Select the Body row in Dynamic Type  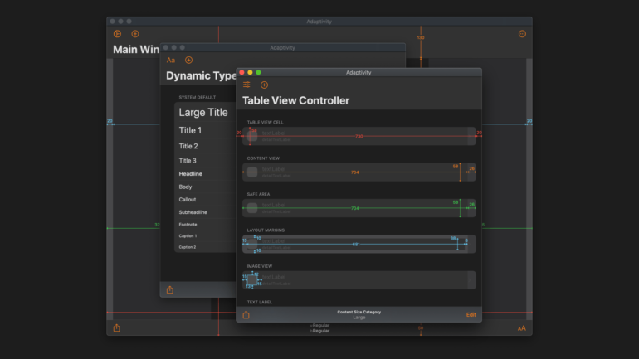point(206,187)
